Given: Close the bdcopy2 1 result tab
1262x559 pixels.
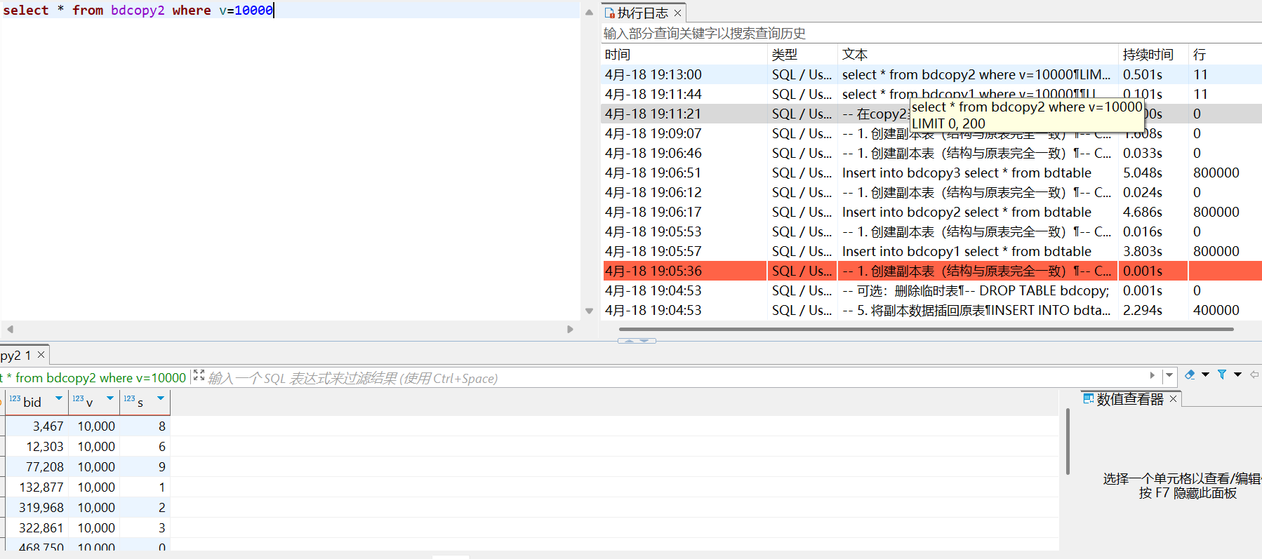Looking at the screenshot, I should (x=41, y=355).
